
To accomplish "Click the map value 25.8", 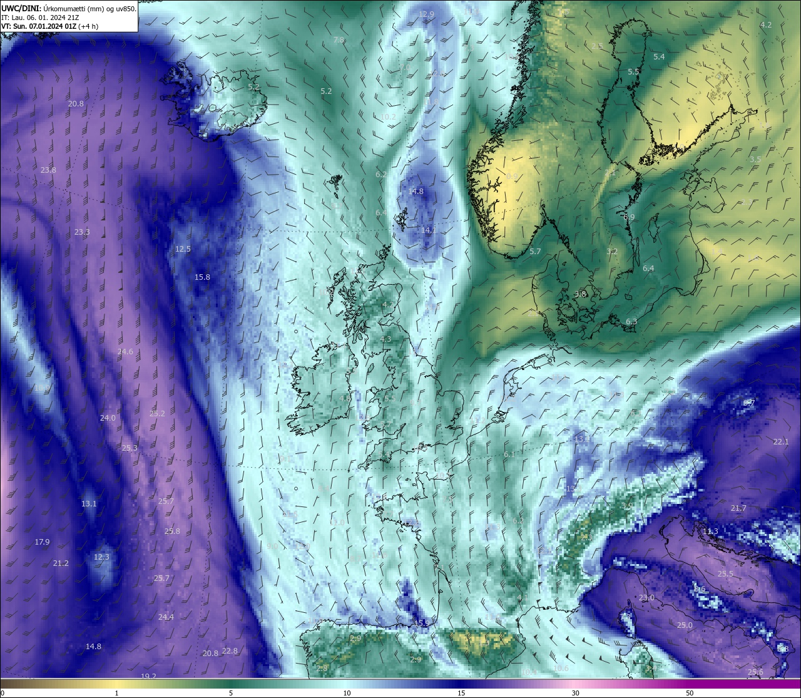I will click(172, 531).
